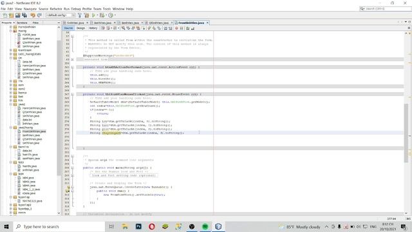Collapse the java2hoang package node
Image resolution: width=412 pixels, height=232 pixels.
coord(11,128)
